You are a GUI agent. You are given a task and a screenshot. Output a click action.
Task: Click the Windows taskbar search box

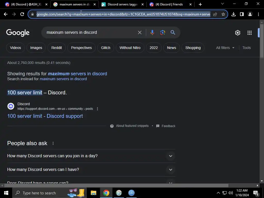click(49, 193)
